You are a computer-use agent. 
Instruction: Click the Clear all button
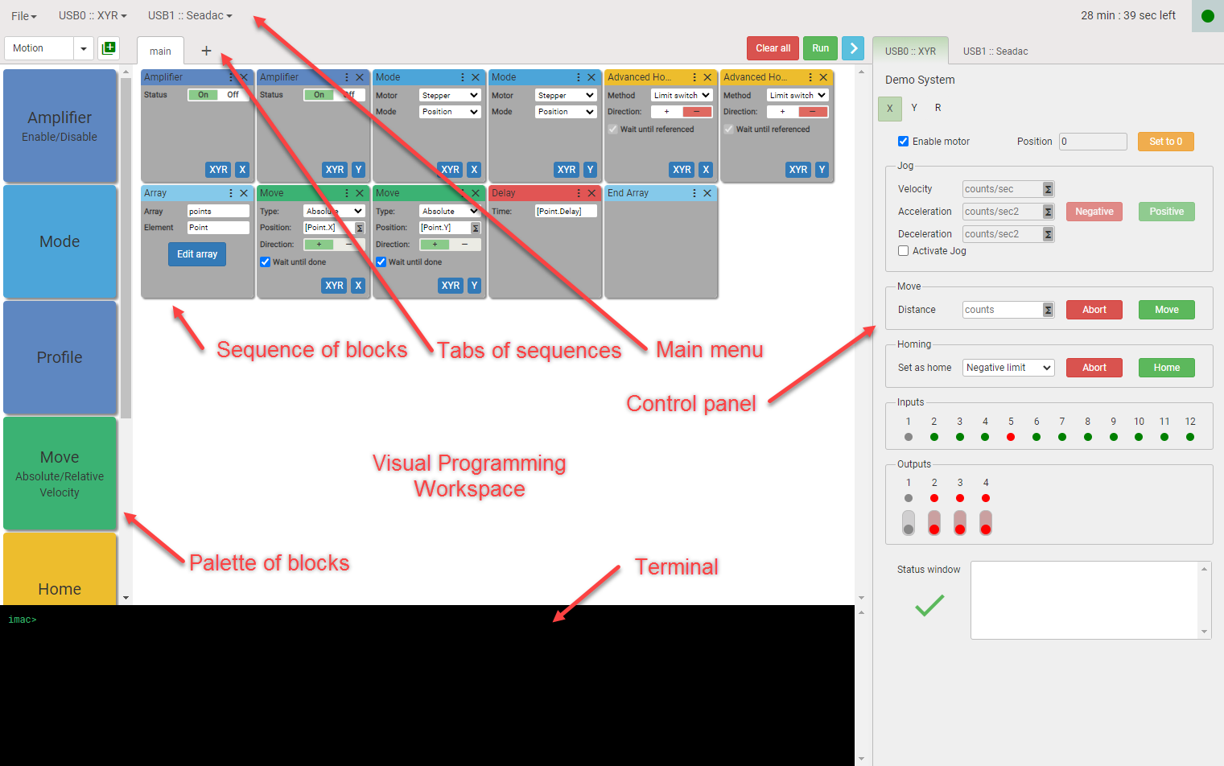tap(773, 48)
